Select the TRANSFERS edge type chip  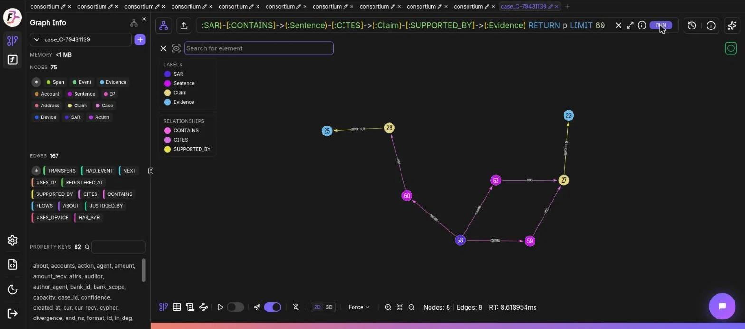click(x=61, y=171)
